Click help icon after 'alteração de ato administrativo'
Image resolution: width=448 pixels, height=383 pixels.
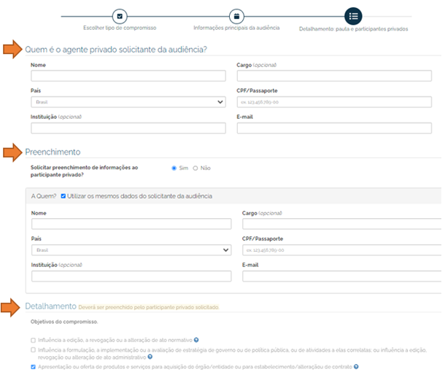click(150, 357)
